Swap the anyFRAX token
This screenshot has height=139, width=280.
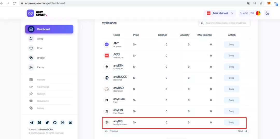232,100
